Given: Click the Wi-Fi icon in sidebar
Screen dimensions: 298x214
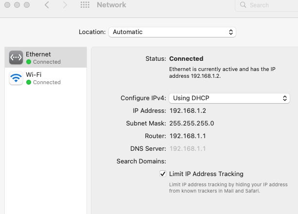Looking at the screenshot, I should click(16, 78).
